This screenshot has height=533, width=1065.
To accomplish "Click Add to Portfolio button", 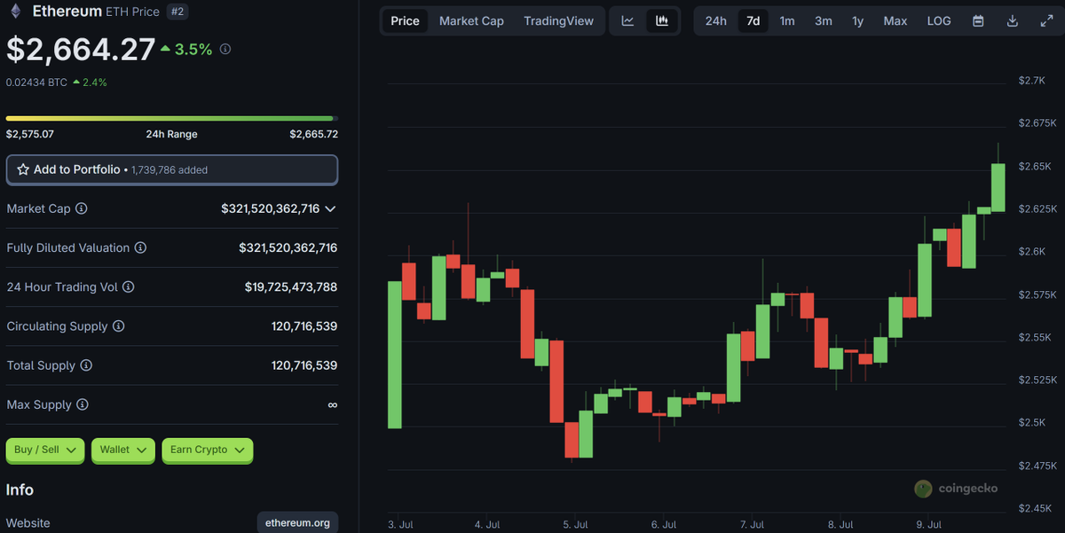I will (x=172, y=169).
